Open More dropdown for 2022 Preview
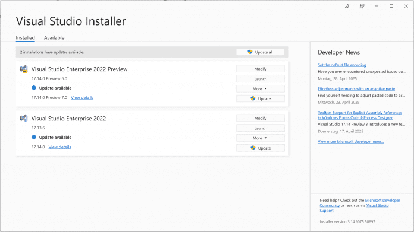Screen dimensions: 414x232 tap(261, 89)
